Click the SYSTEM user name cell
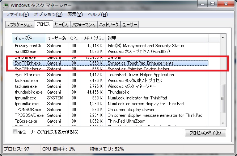 (x=55, y=98)
